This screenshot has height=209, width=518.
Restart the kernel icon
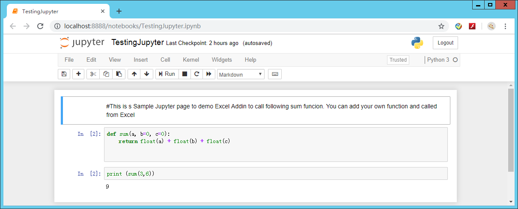(196, 74)
